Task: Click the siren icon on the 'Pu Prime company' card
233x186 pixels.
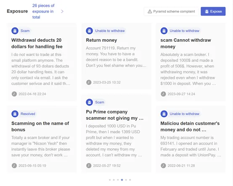Action: point(89,102)
